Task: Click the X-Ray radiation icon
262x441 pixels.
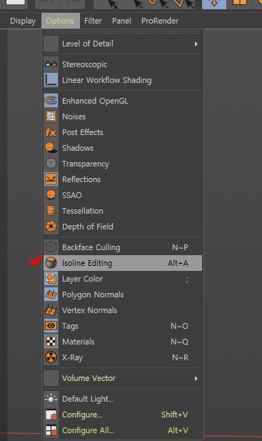Action: click(51, 357)
